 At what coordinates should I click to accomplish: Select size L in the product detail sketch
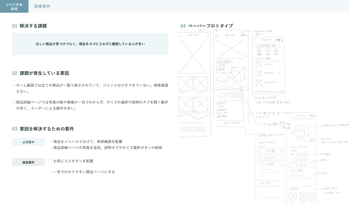[306, 154]
